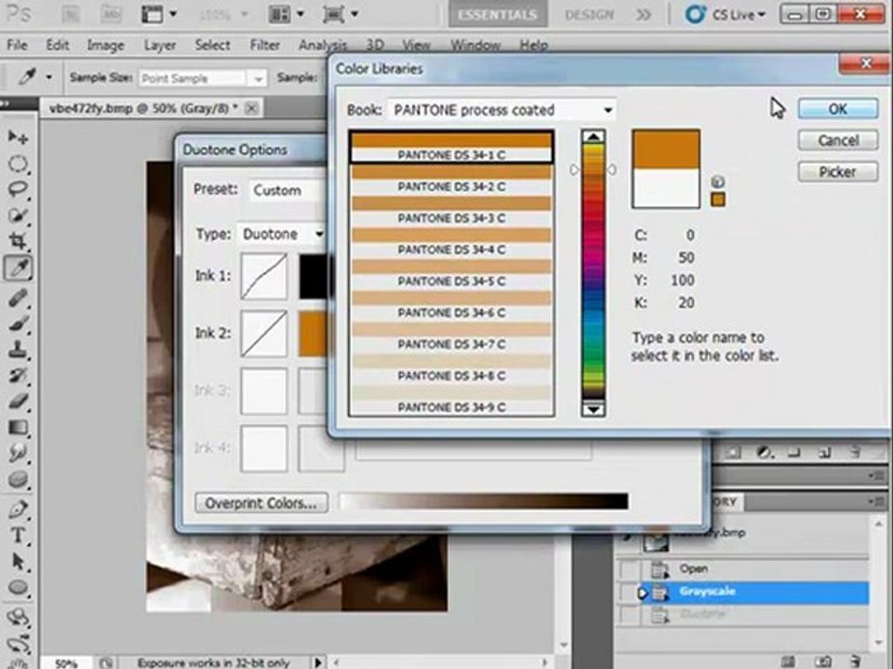Open status bar info flyout arrow
893x669 pixels.
pyautogui.click(x=318, y=662)
